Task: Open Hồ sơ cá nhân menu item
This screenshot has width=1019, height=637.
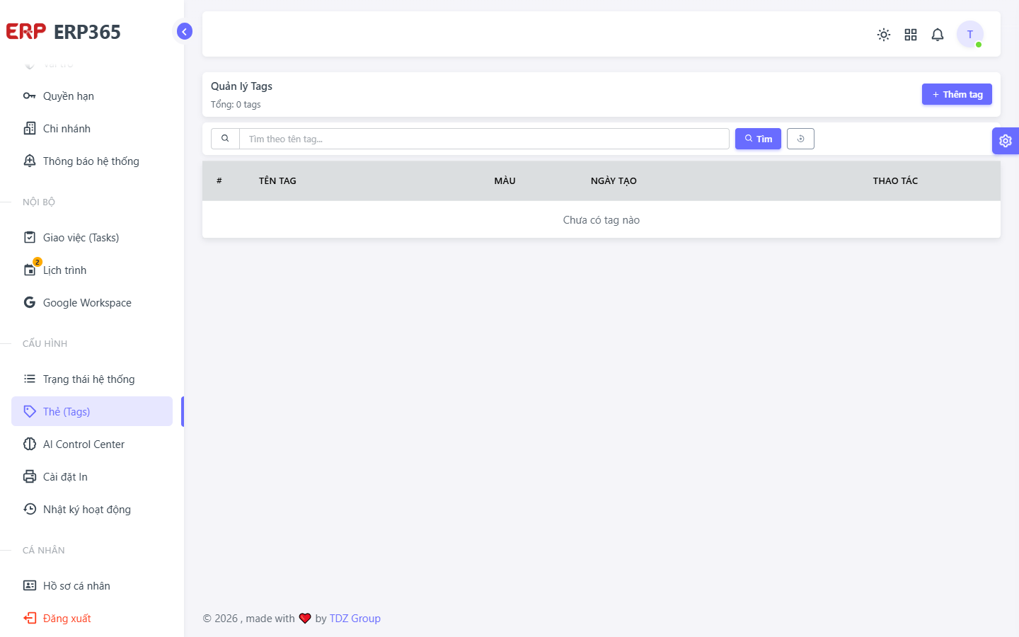Action: 92,586
